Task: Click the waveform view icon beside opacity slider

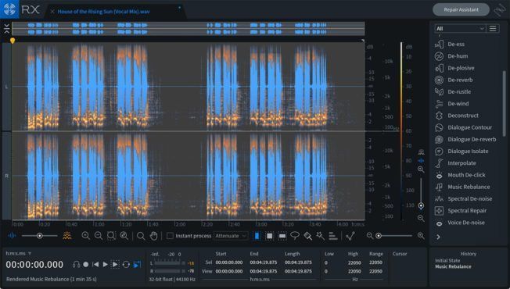Action: (12, 236)
